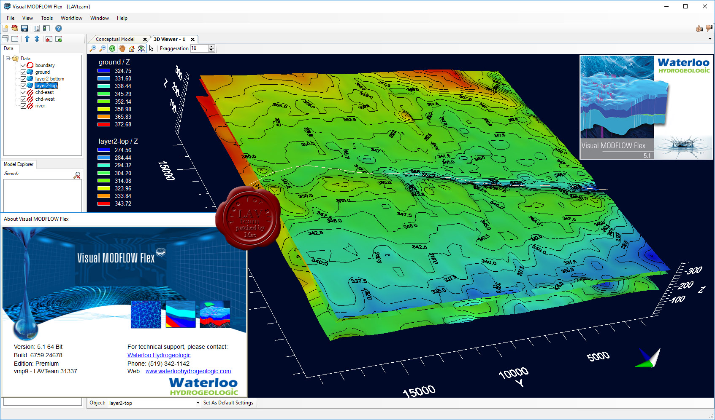Image resolution: width=715 pixels, height=420 pixels.
Task: Select the pointer arrow pick tool
Action: (151, 48)
